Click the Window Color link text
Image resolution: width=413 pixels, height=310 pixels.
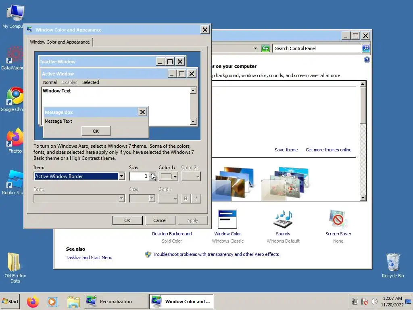pos(227,234)
